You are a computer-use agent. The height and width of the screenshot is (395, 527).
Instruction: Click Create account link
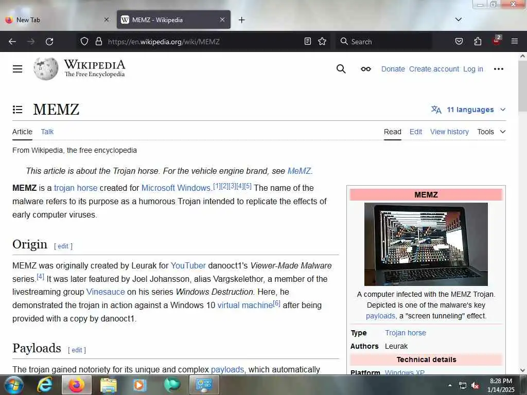point(434,69)
